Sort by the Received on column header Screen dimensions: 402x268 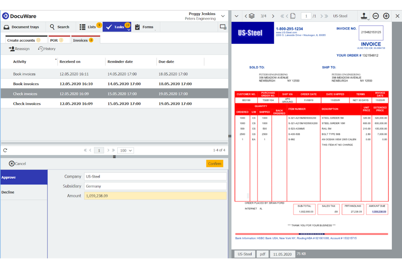tap(70, 62)
